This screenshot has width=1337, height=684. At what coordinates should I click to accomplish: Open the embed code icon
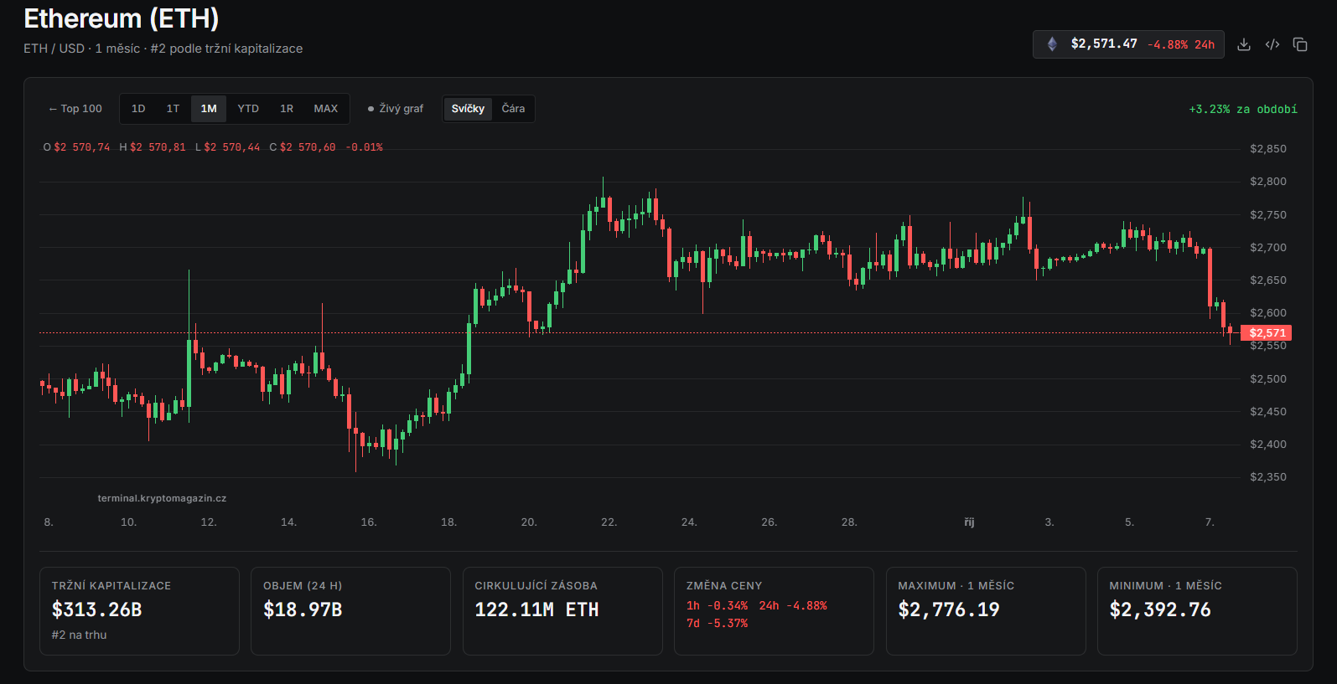(x=1272, y=44)
